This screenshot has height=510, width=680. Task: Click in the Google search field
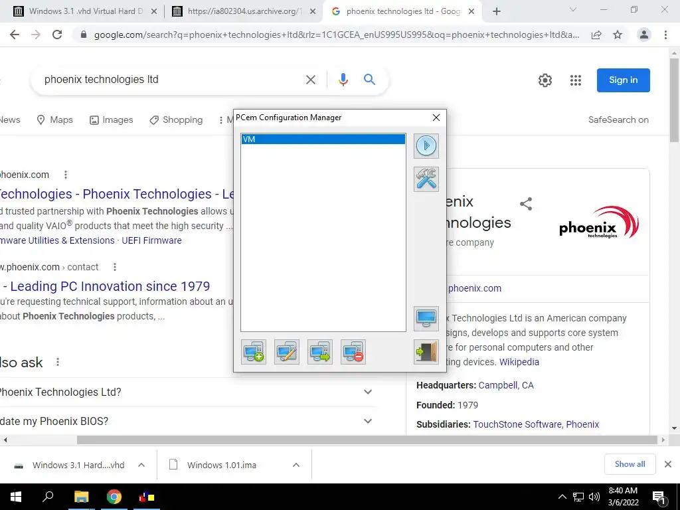171,80
